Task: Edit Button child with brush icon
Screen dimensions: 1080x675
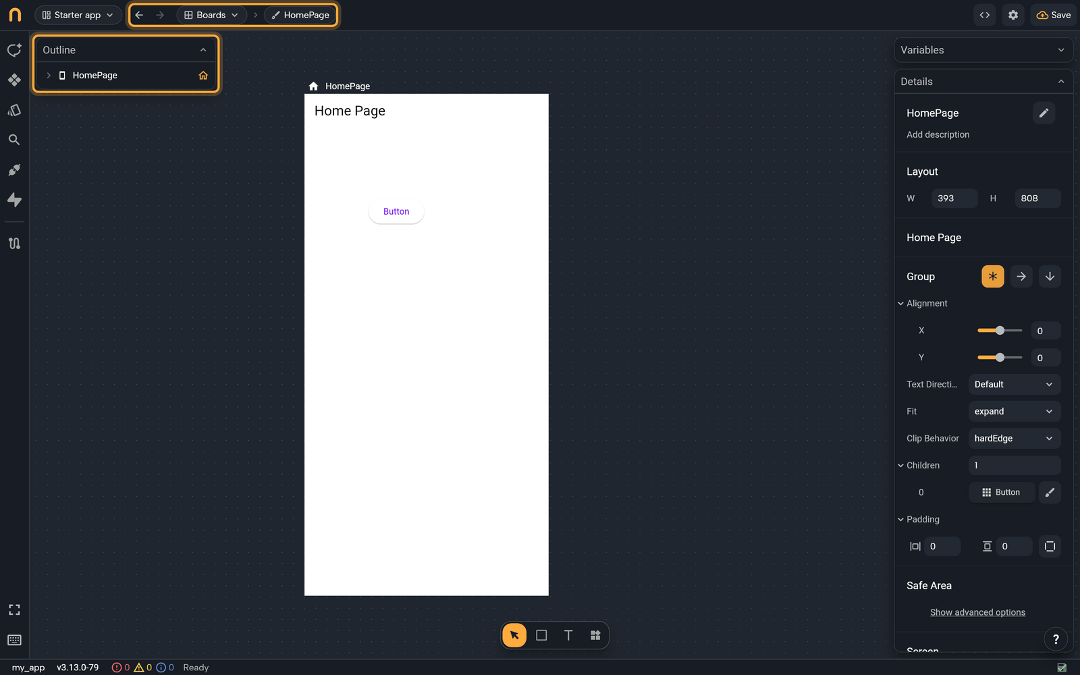Action: click(x=1050, y=492)
